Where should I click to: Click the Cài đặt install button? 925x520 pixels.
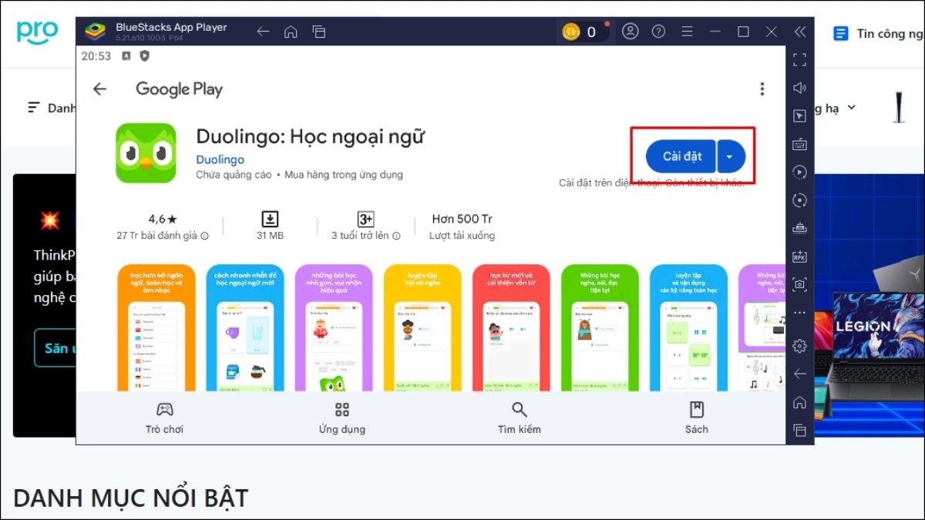[681, 156]
